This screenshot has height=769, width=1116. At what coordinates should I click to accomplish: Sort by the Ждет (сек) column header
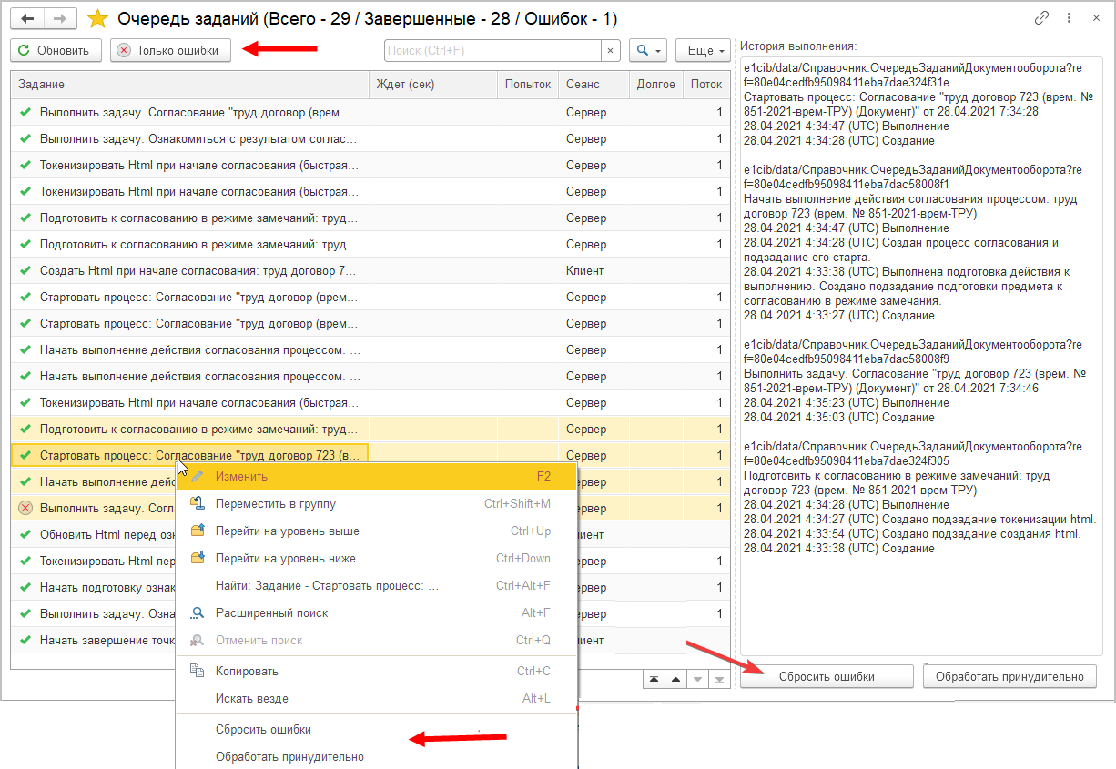pyautogui.click(x=432, y=85)
